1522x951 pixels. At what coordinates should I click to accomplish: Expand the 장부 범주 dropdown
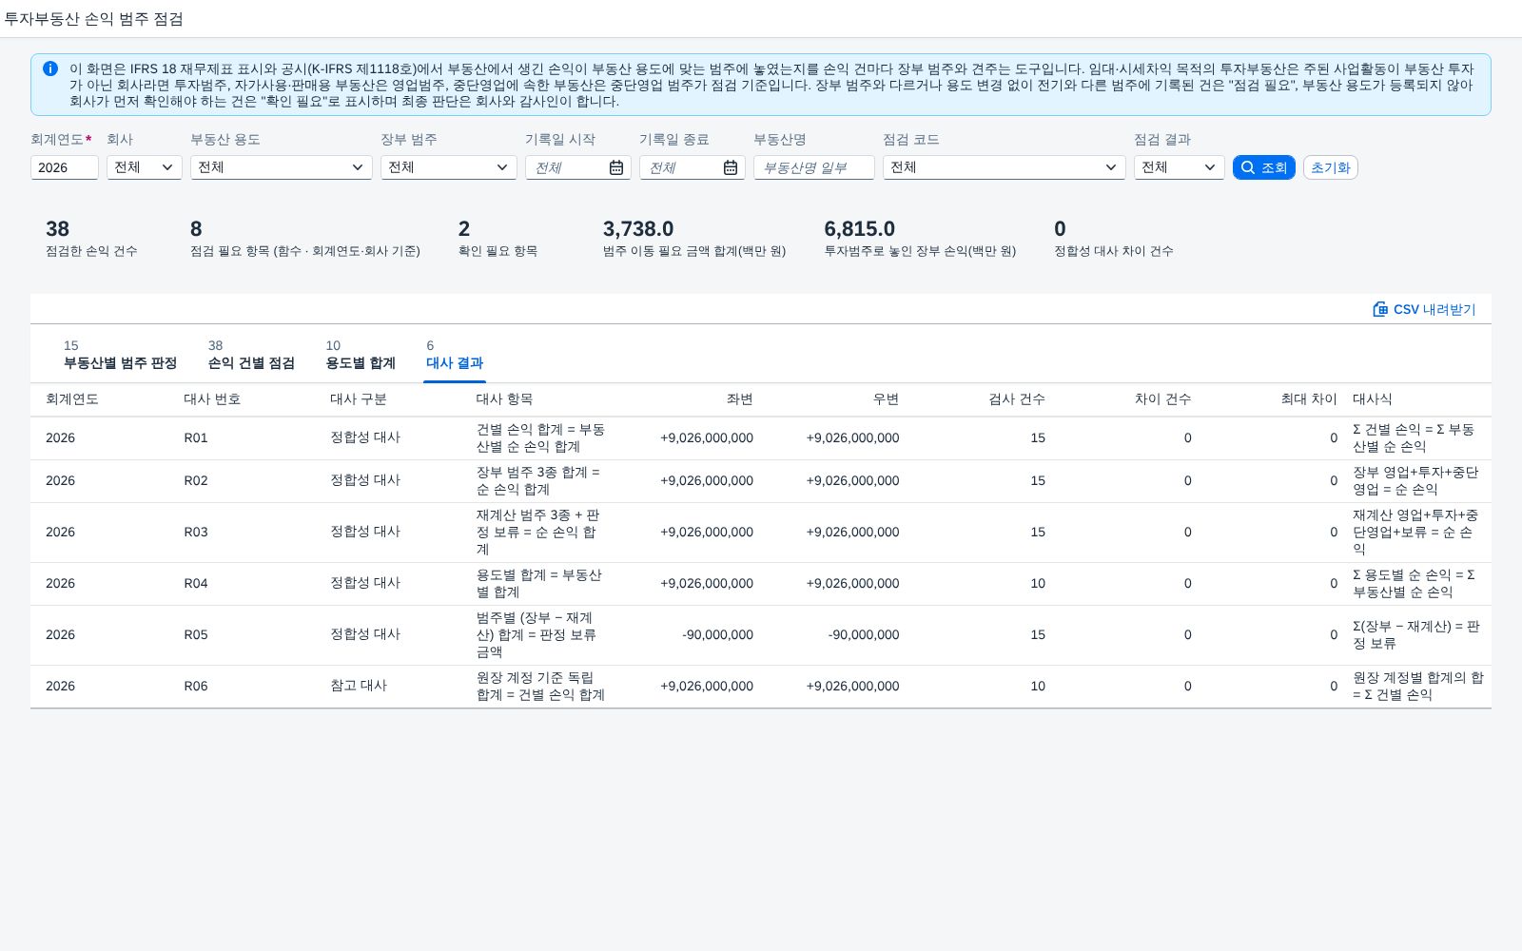[x=449, y=167]
